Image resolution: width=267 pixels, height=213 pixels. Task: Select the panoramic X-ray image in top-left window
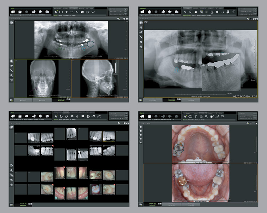71,40
